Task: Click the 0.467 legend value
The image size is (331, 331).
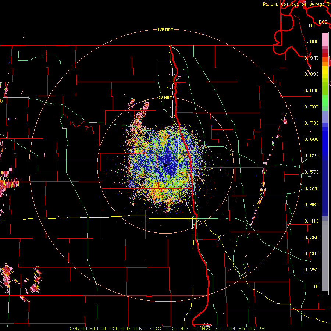Action: (312, 204)
